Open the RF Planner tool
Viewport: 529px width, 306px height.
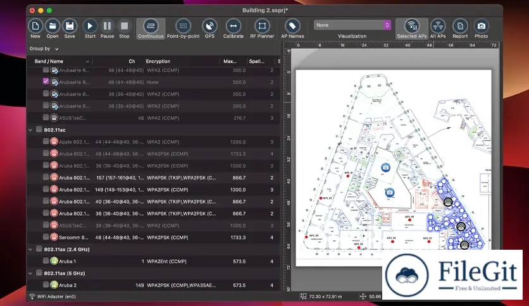pos(262,28)
